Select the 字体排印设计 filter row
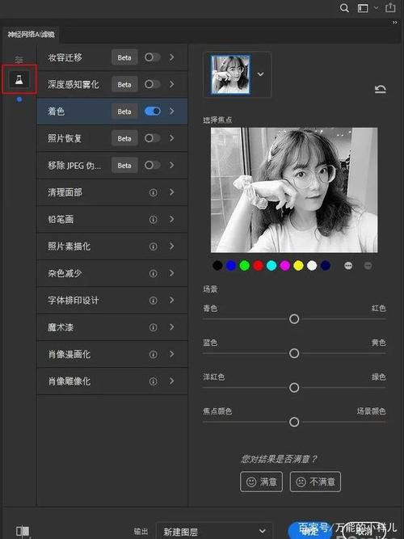 pyautogui.click(x=112, y=301)
